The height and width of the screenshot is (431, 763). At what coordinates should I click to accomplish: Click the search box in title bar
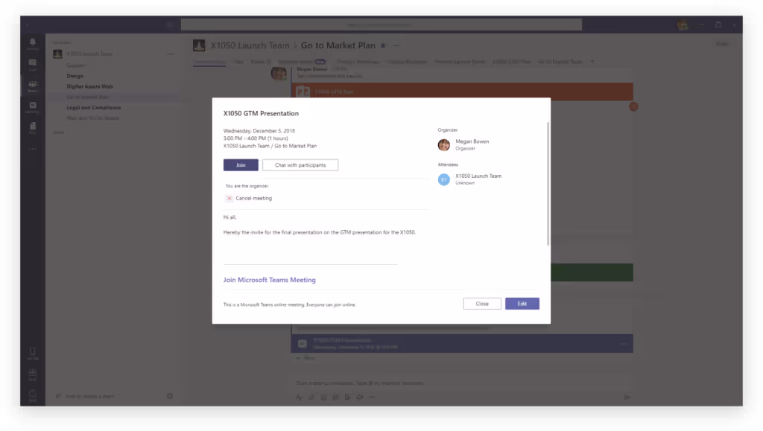click(x=381, y=25)
